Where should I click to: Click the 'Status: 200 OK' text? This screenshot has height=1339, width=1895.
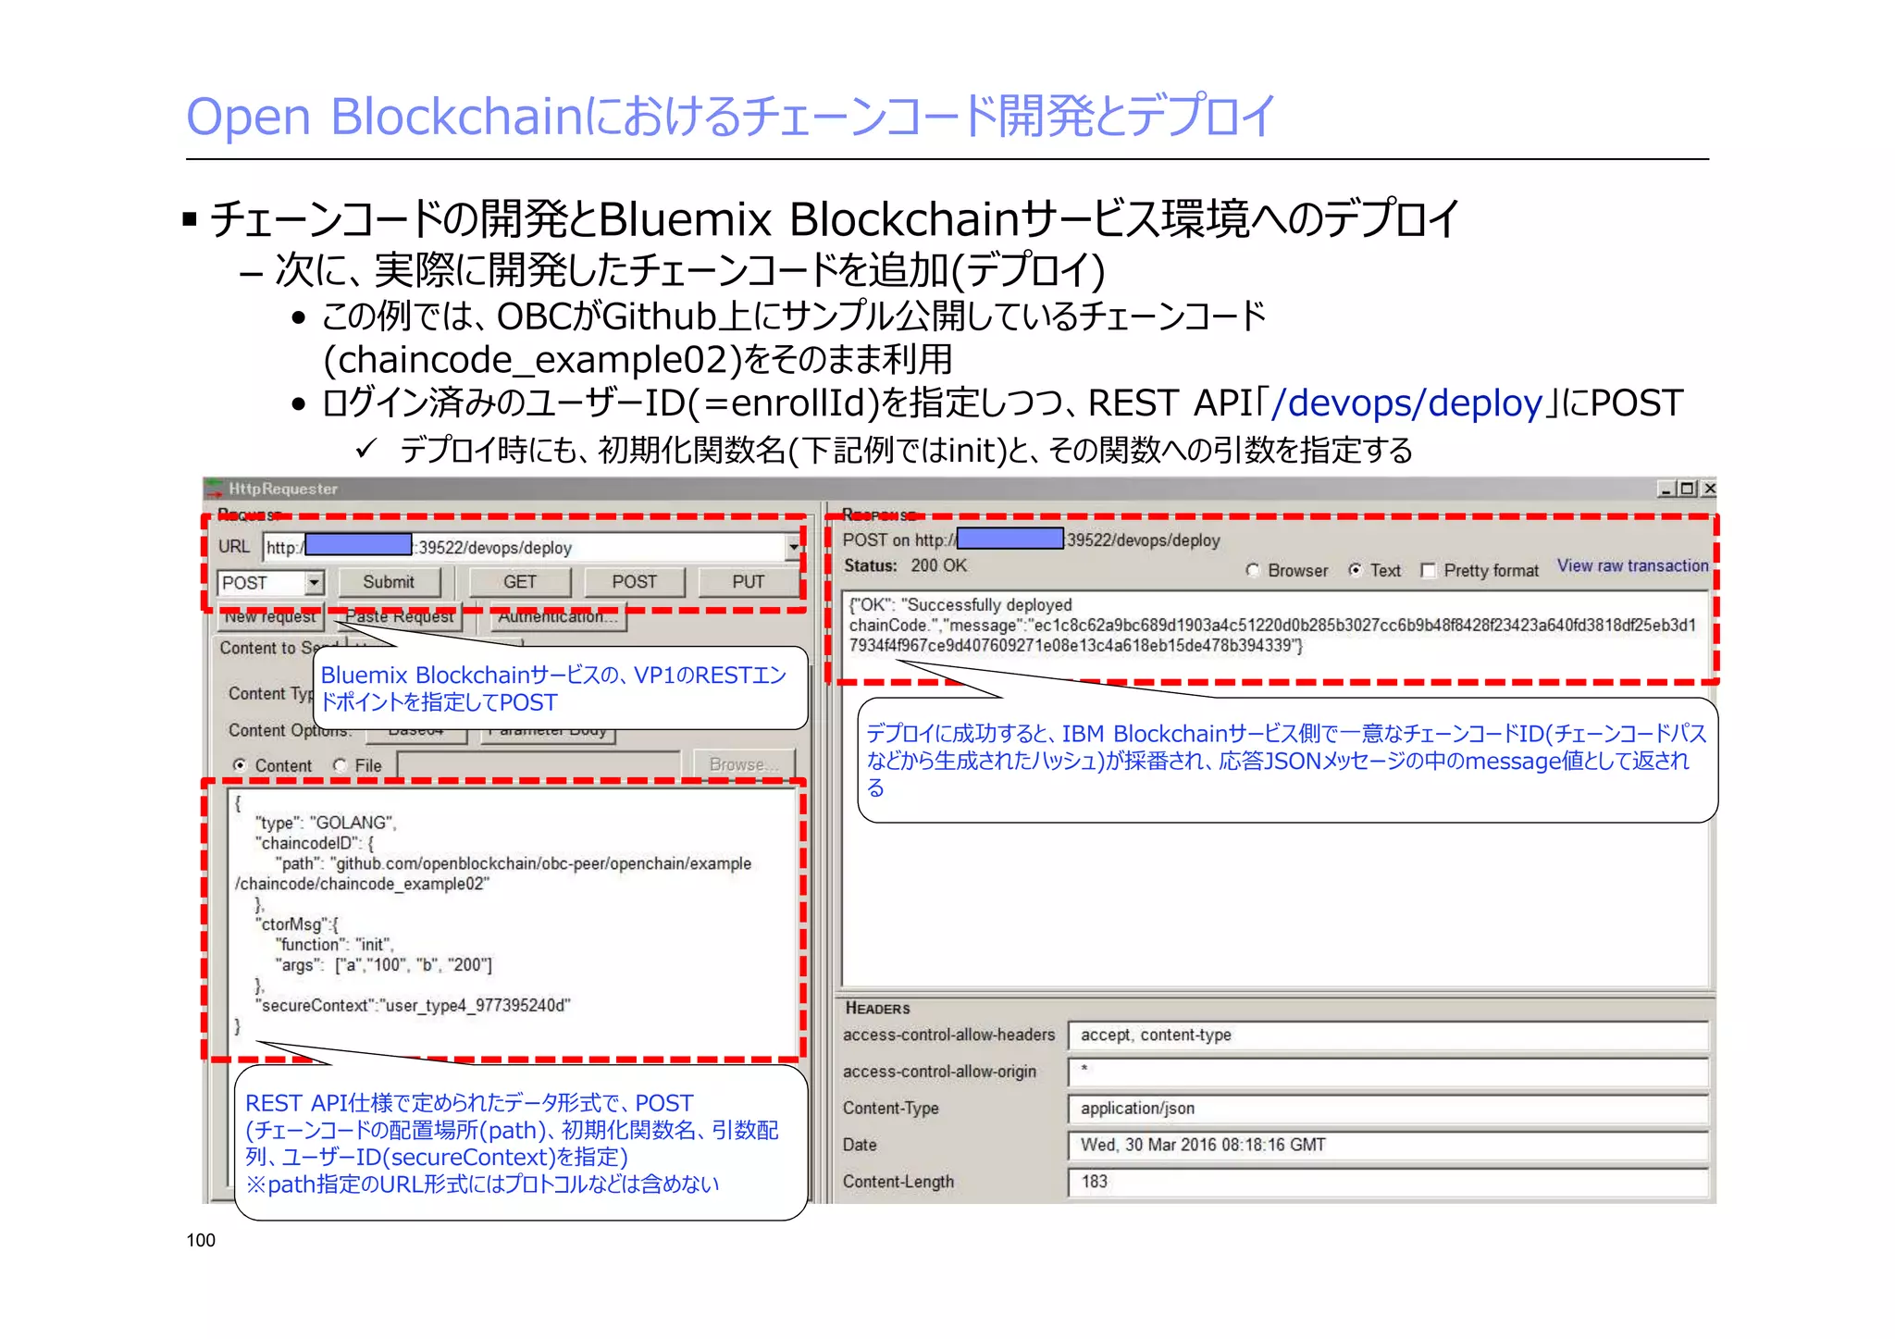pos(905,565)
